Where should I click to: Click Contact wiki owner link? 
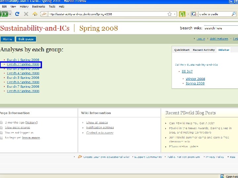click(100, 133)
